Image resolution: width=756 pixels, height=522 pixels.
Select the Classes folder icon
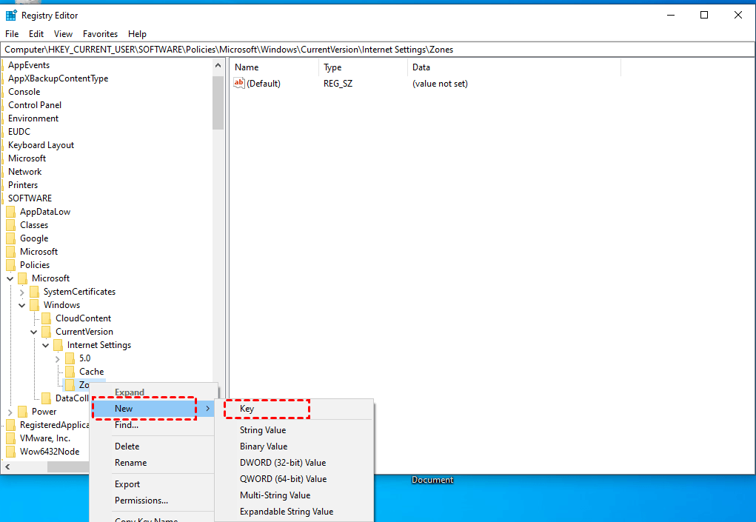(10, 225)
